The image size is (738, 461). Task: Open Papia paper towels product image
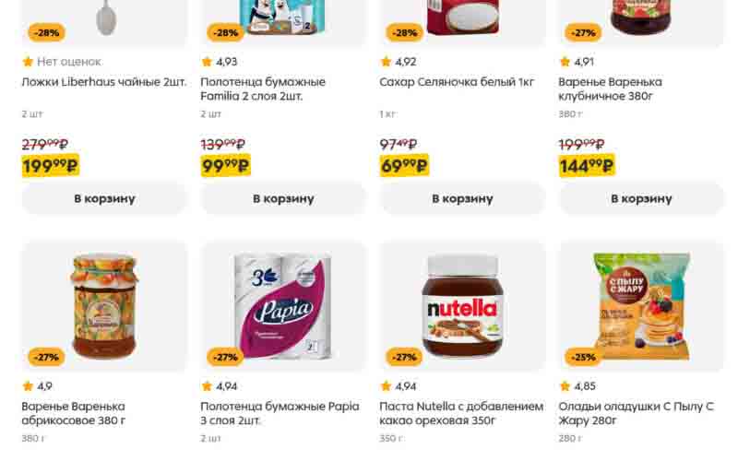283,306
